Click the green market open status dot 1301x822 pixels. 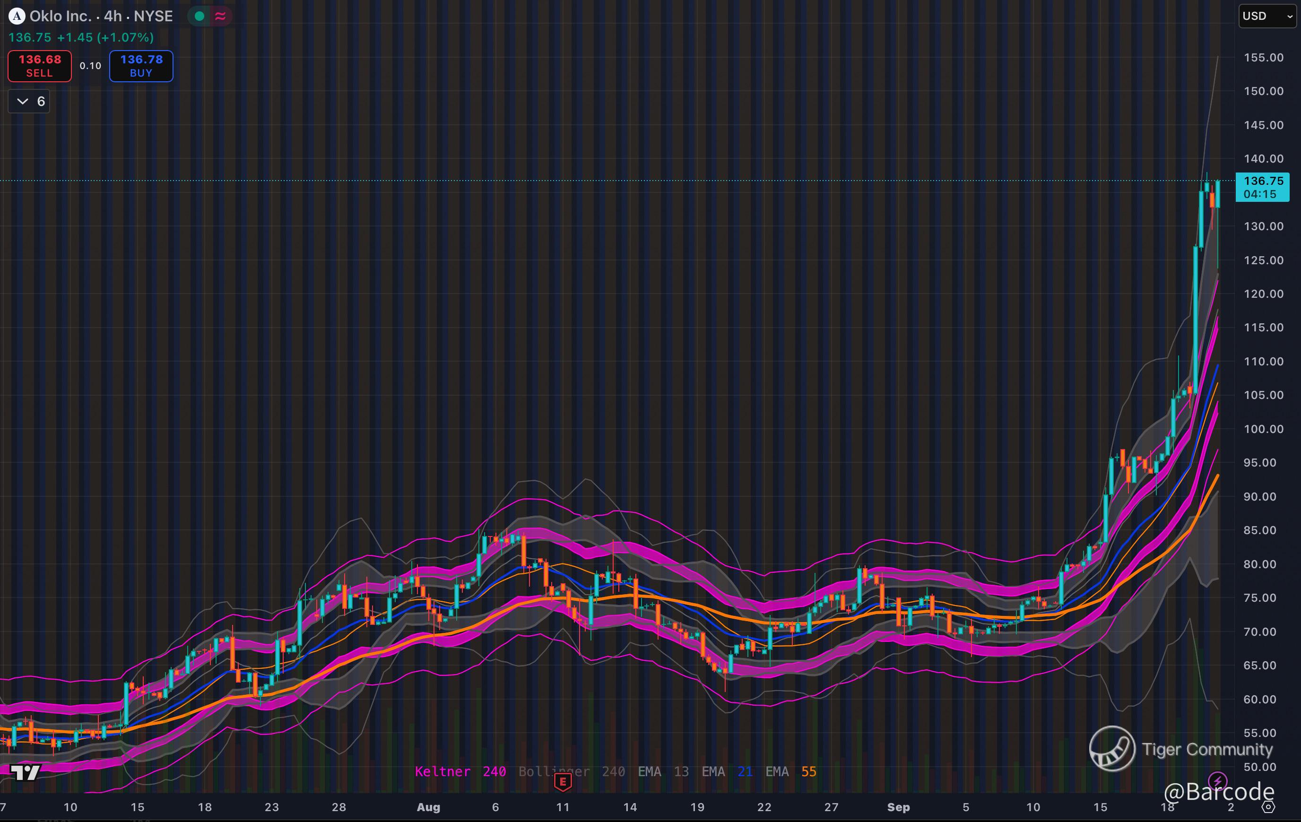pyautogui.click(x=199, y=16)
